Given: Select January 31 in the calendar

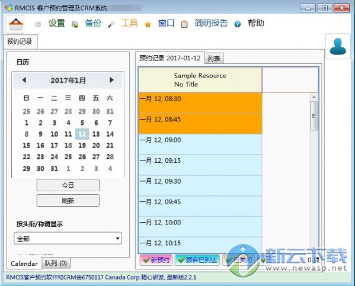Looking at the screenshot, I should coord(55,168).
